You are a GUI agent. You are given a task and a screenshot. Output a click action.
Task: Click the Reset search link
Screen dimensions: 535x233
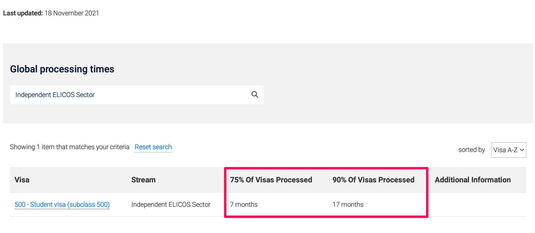[153, 147]
